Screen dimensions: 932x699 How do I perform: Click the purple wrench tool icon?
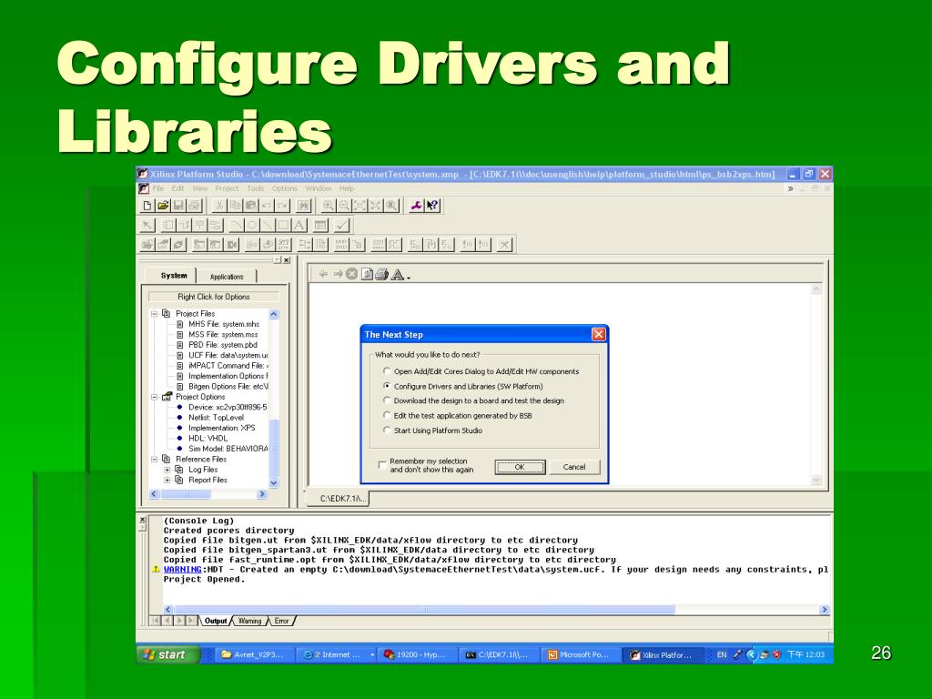417,206
